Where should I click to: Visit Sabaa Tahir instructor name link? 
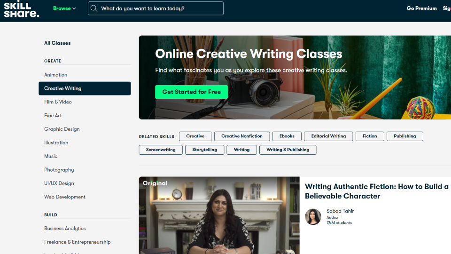(x=340, y=211)
